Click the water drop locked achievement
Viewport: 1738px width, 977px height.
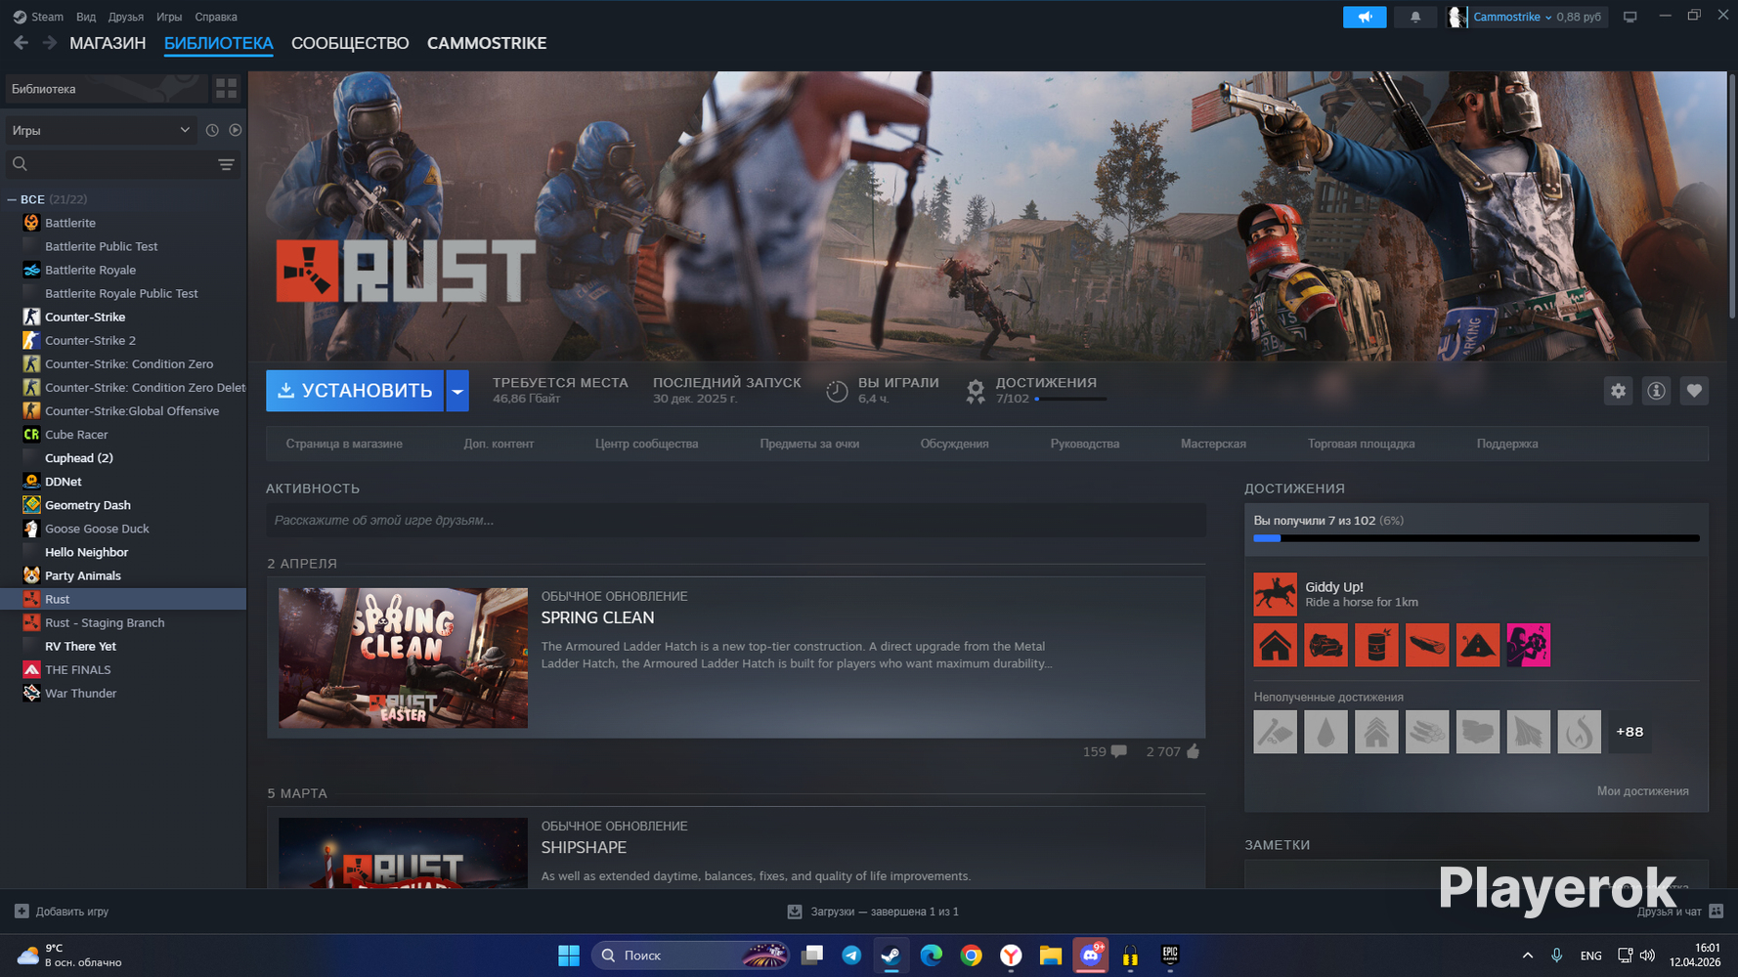(x=1325, y=732)
